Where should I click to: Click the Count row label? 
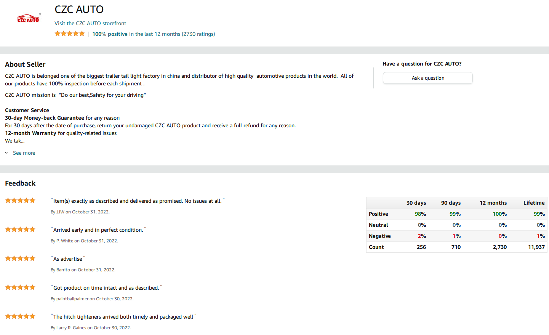pos(376,247)
